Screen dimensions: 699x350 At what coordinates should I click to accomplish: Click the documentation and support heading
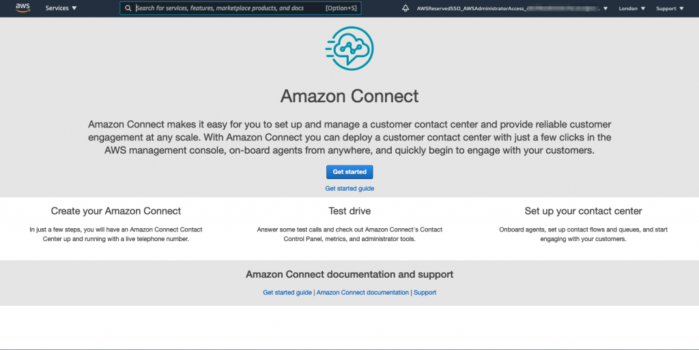349,274
